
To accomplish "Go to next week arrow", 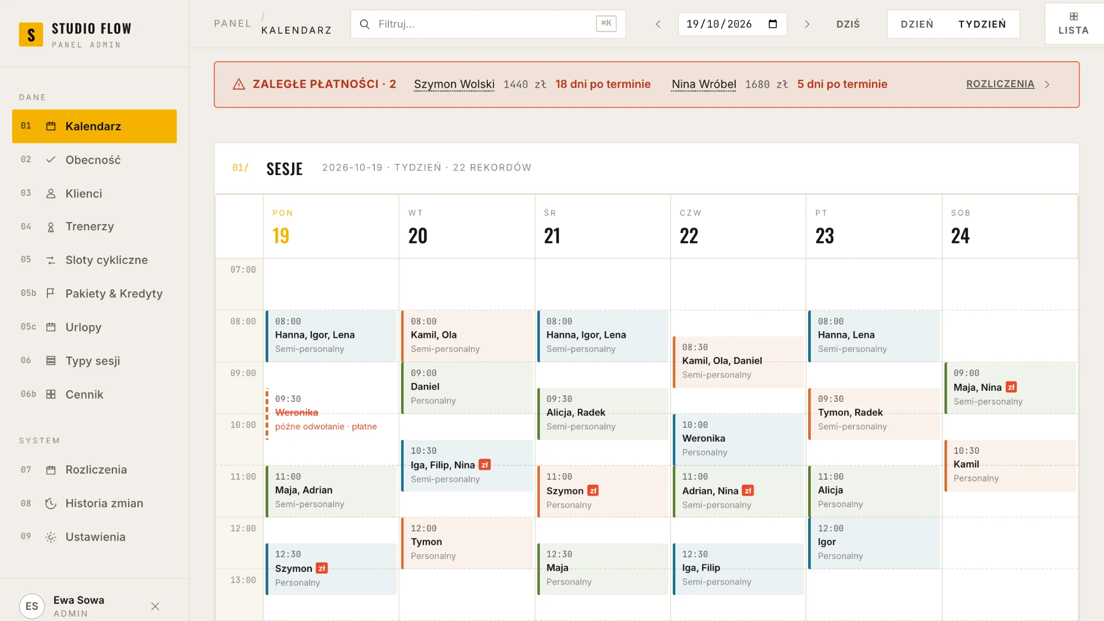I will (807, 24).
